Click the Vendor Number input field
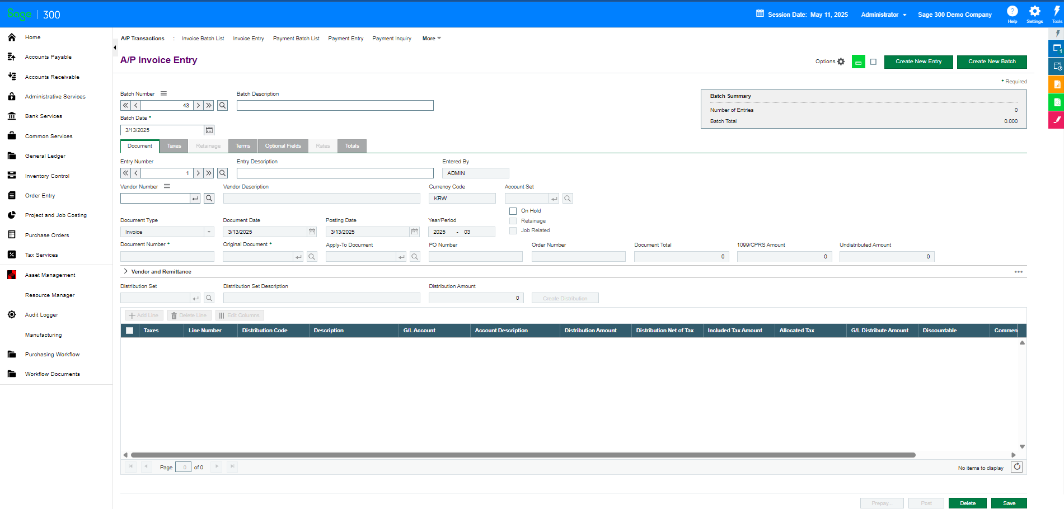 click(x=156, y=199)
